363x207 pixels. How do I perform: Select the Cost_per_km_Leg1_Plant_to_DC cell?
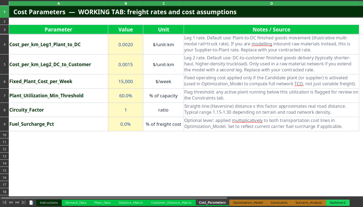[x=58, y=44]
